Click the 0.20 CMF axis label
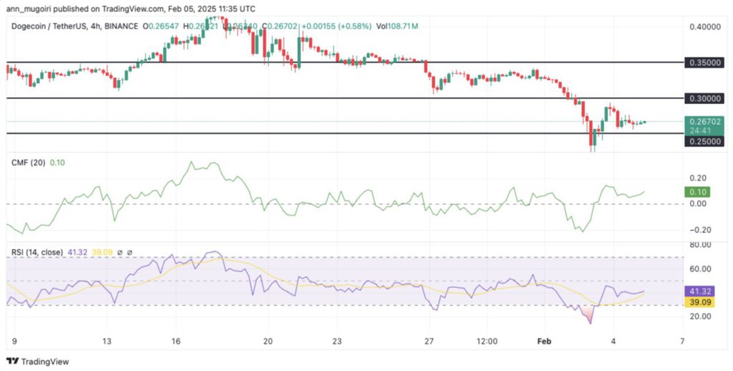This screenshot has height=371, width=733. pyautogui.click(x=697, y=178)
